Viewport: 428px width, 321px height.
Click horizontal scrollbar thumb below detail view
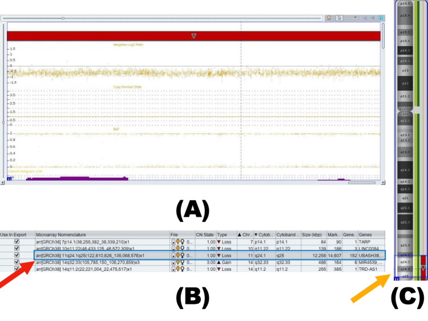click(x=362, y=182)
